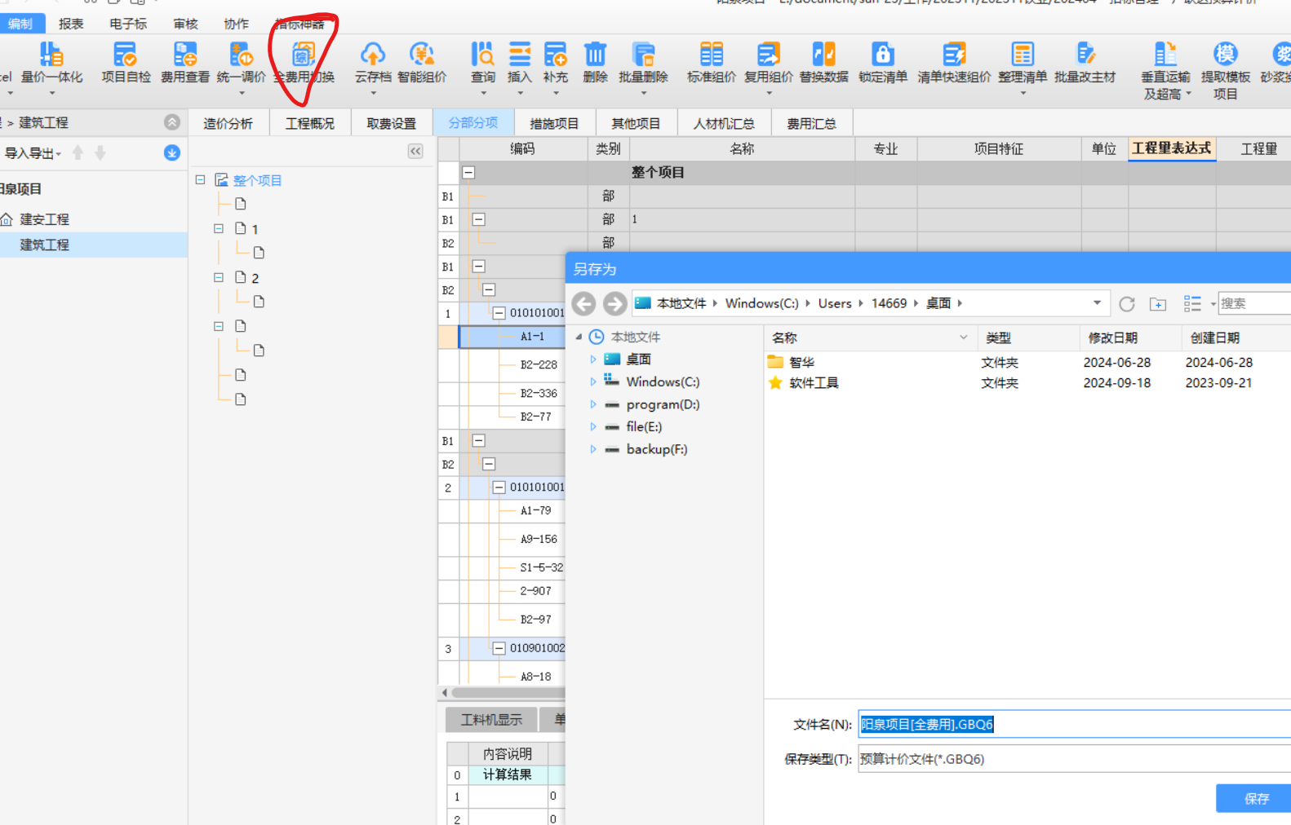
Task: Open the 保存类型 combo box
Action: pyautogui.click(x=1074, y=759)
